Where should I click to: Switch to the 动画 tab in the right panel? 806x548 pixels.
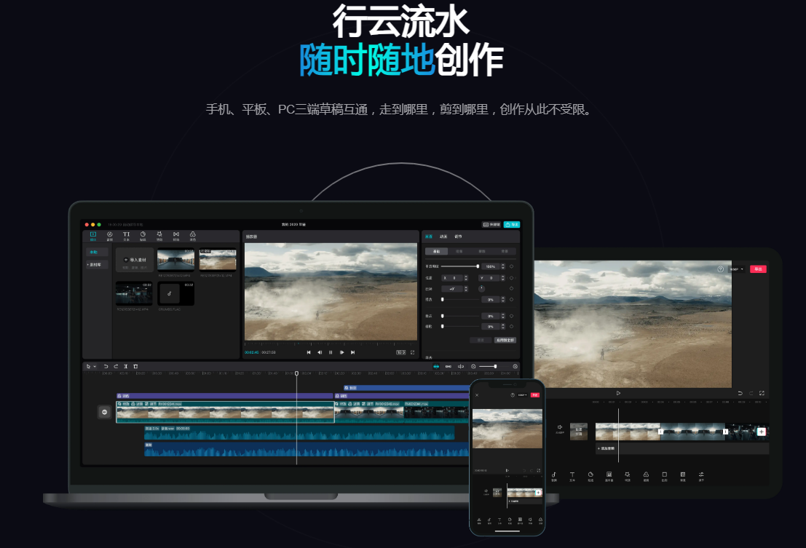tap(442, 237)
